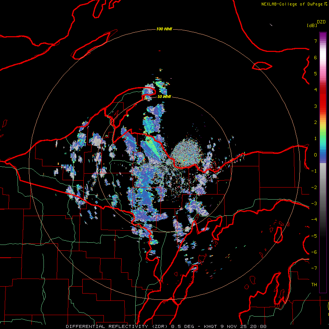The image size is (329, 329).
Task: Click the TH label on the color scale
Action: 314,285
